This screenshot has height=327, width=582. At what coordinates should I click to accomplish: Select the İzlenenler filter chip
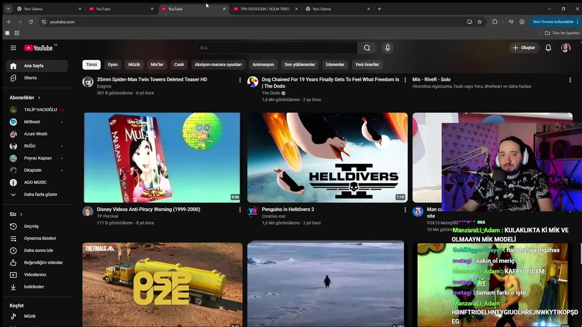pos(335,64)
